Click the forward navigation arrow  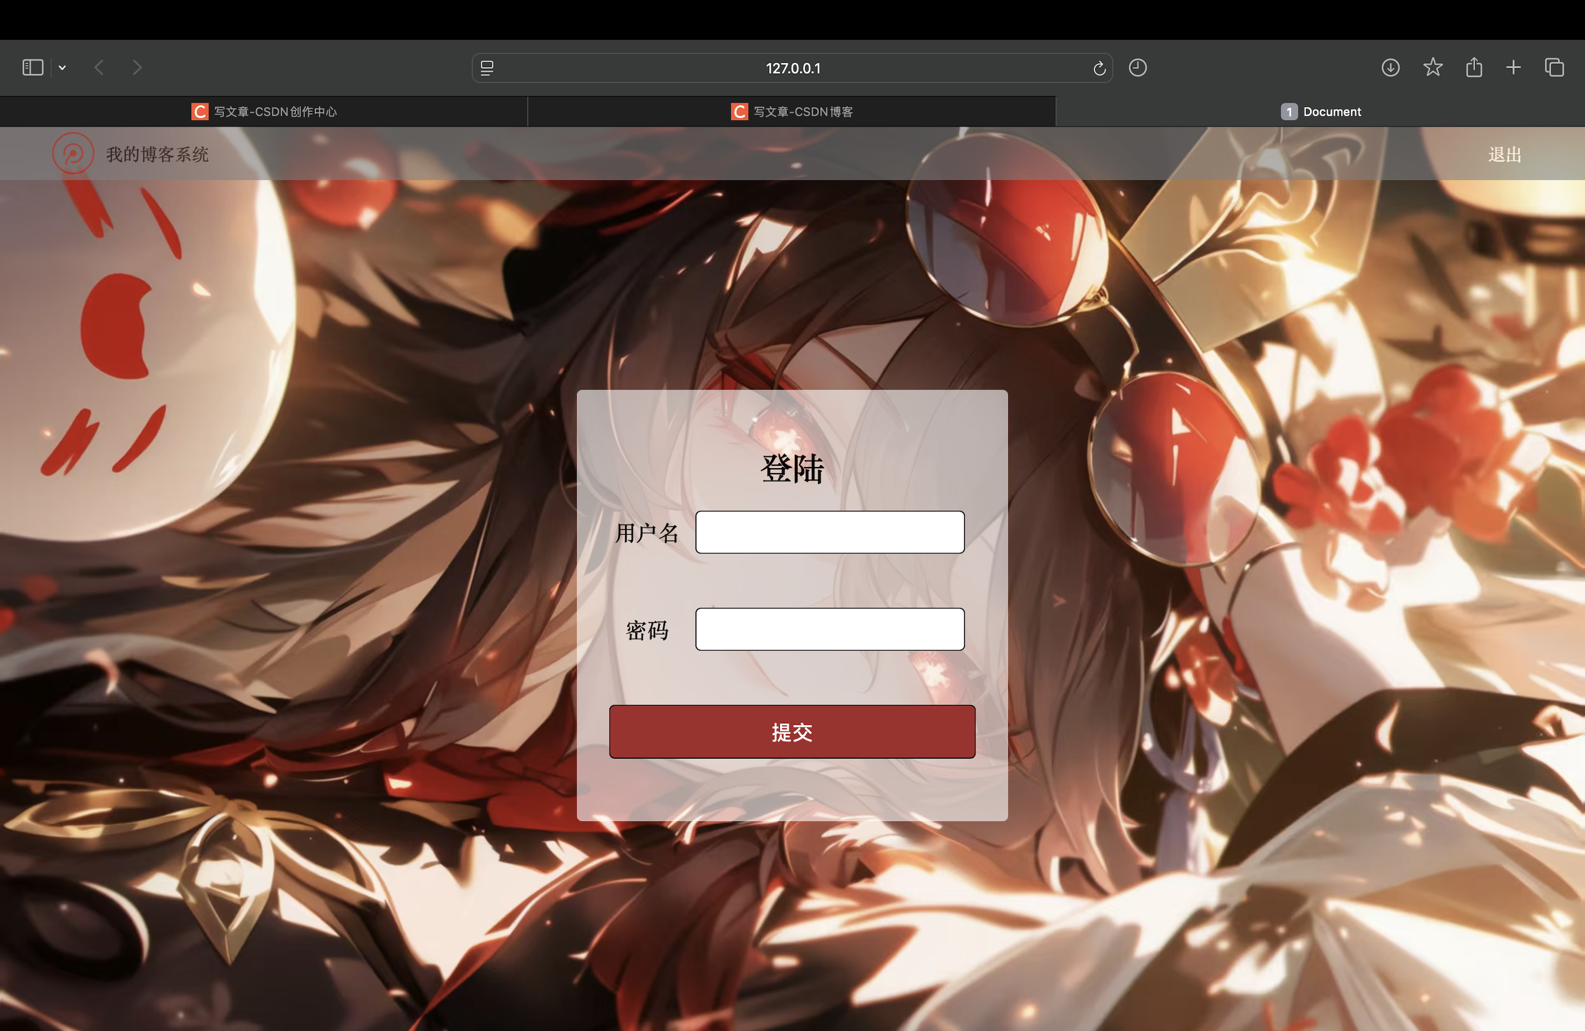137,67
